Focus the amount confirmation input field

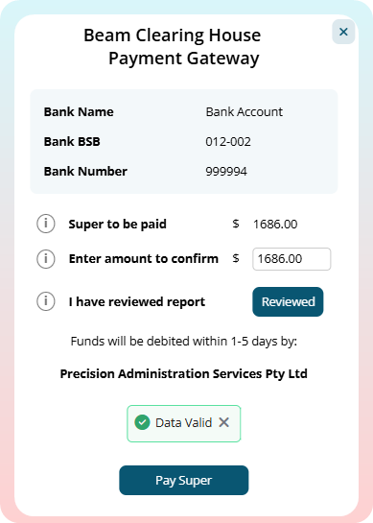pyautogui.click(x=291, y=259)
